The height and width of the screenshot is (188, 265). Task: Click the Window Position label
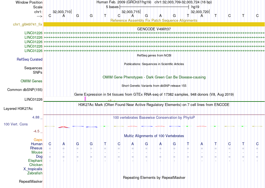coord(29,2)
